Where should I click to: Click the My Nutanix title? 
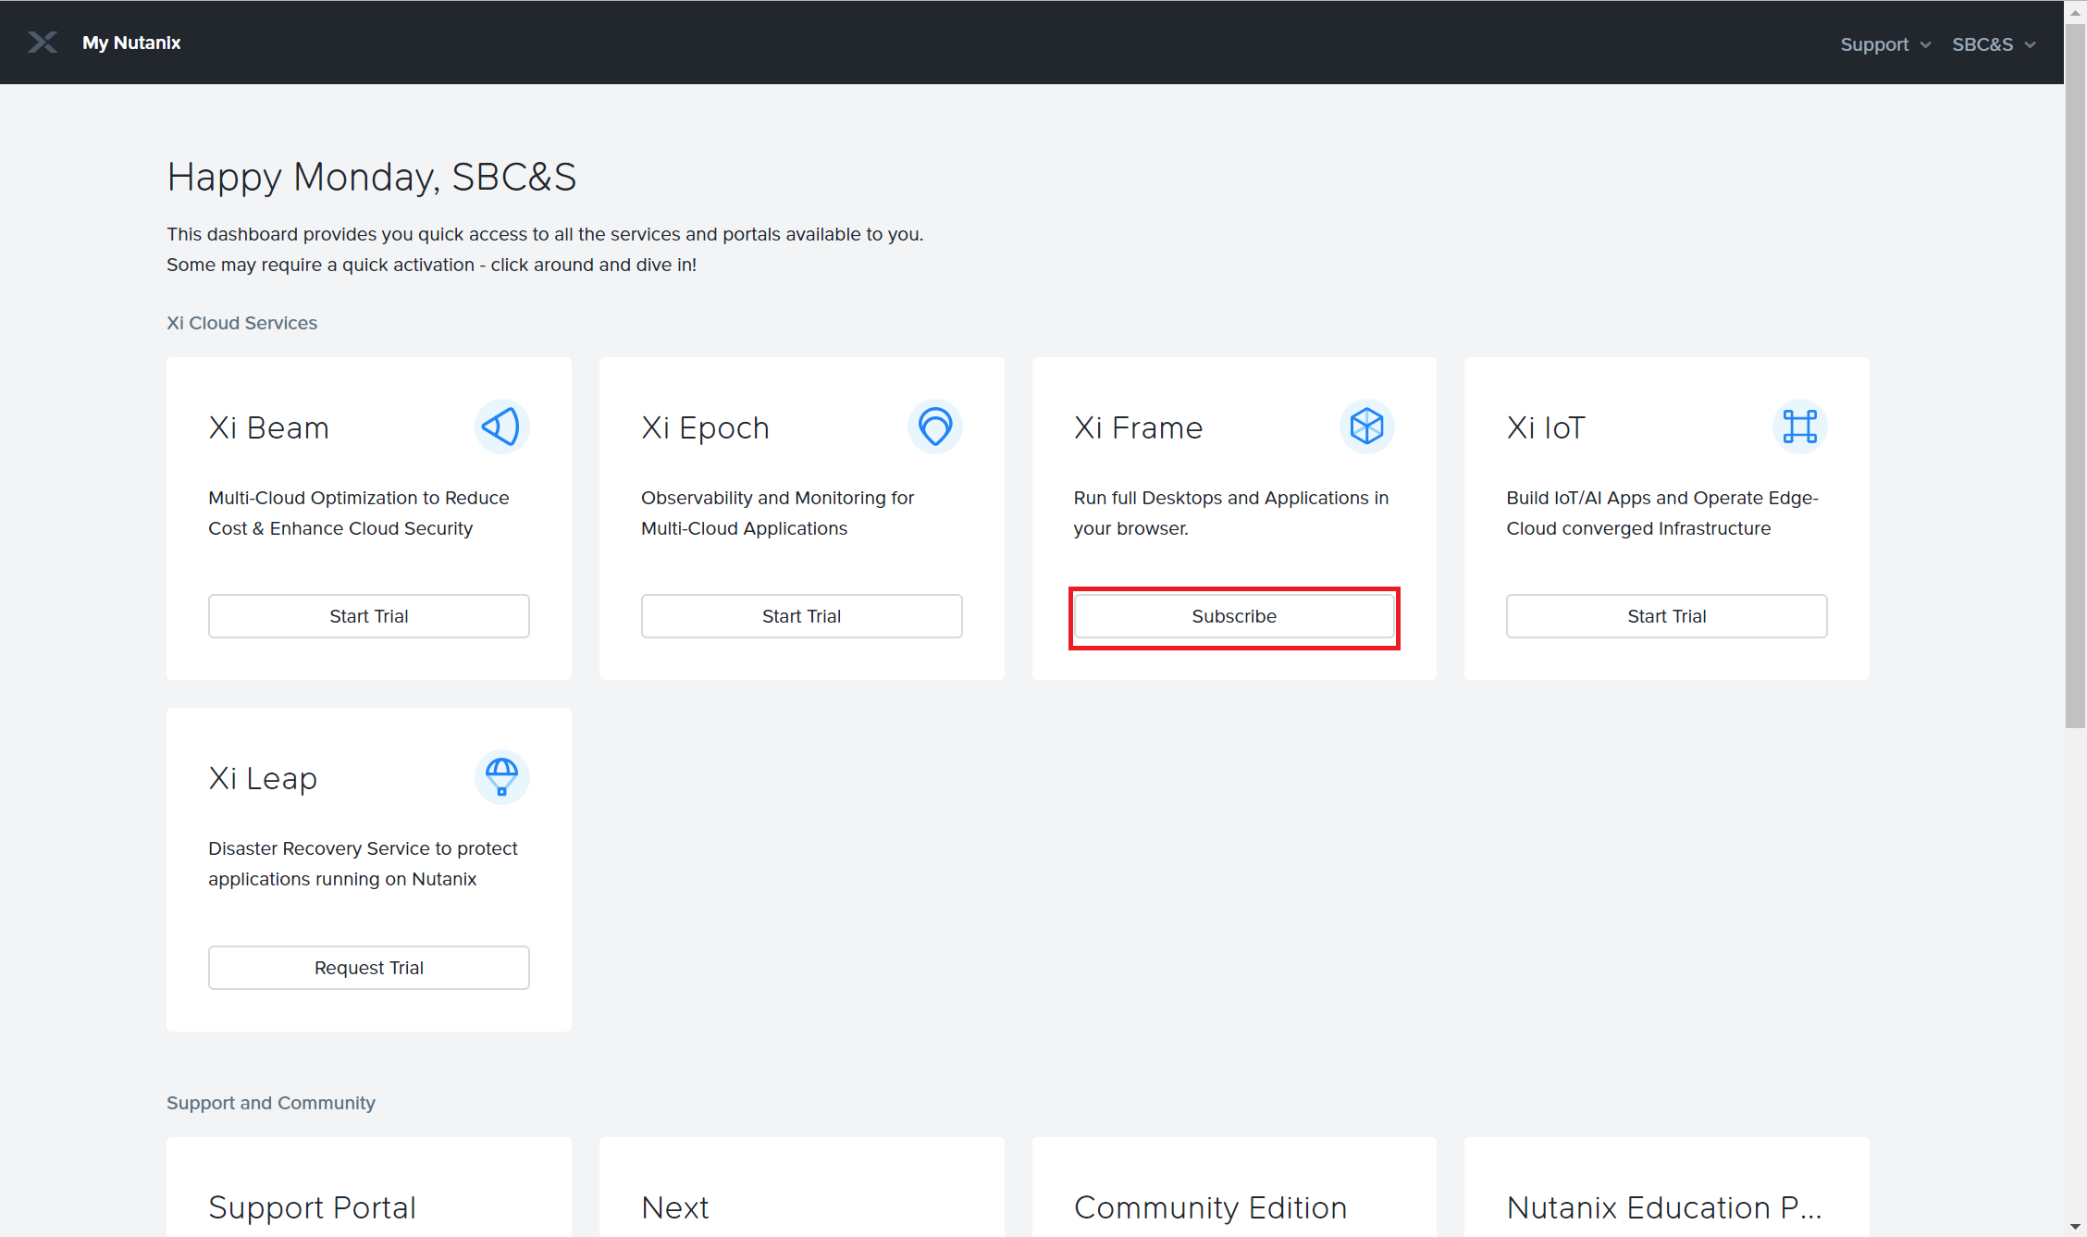point(131,43)
